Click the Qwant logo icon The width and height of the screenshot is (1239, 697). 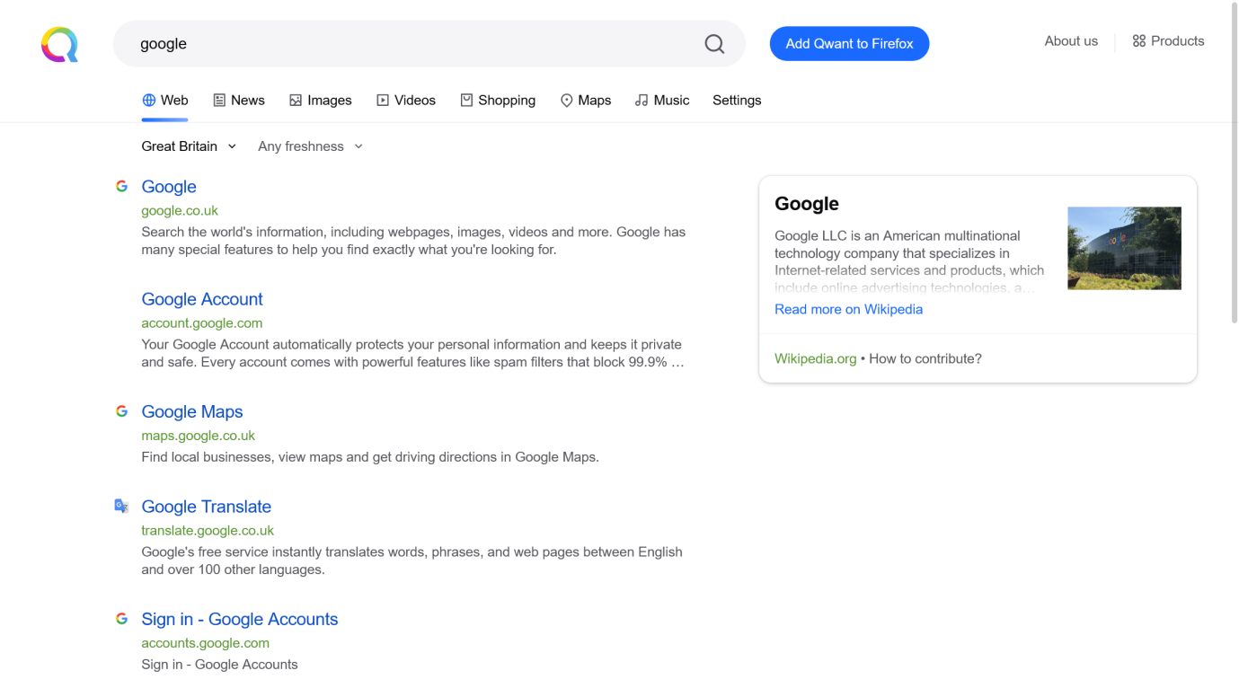(x=59, y=44)
